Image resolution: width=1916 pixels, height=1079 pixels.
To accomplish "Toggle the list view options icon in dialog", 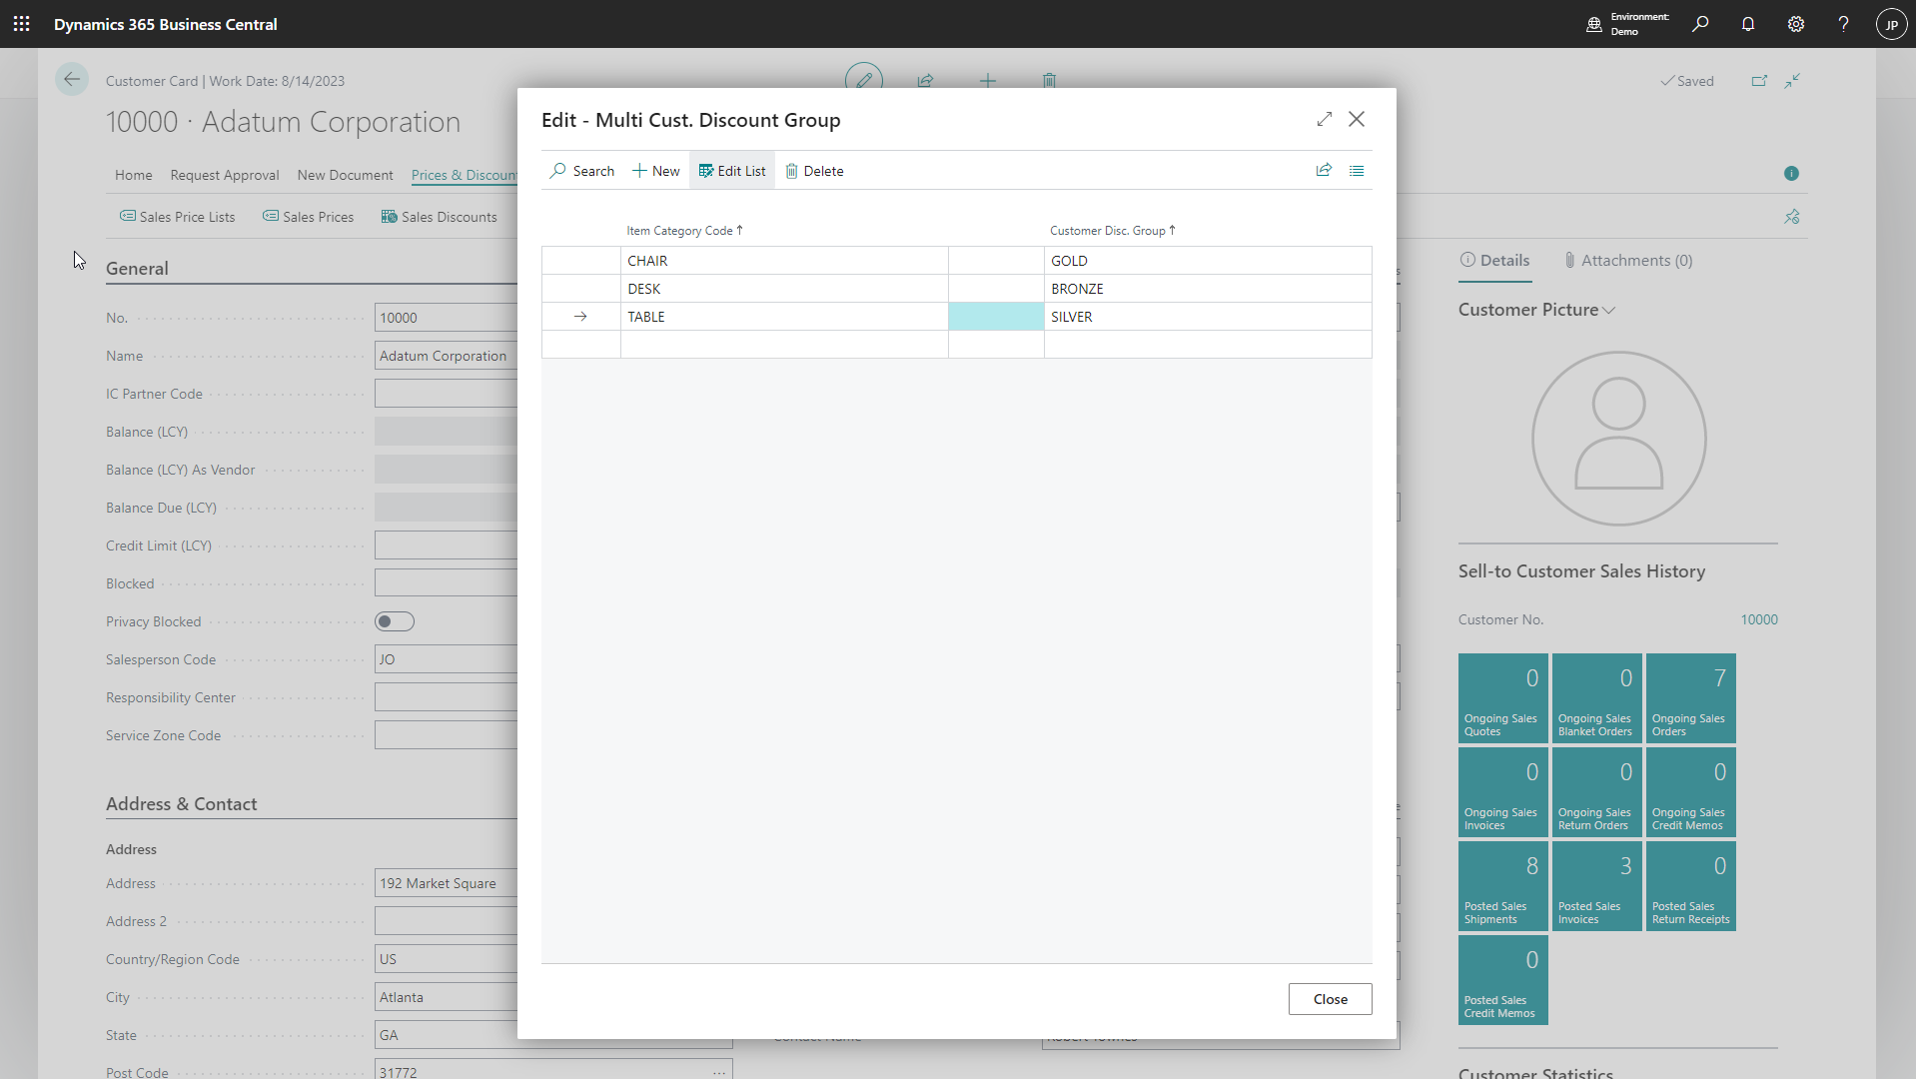I will (1357, 171).
